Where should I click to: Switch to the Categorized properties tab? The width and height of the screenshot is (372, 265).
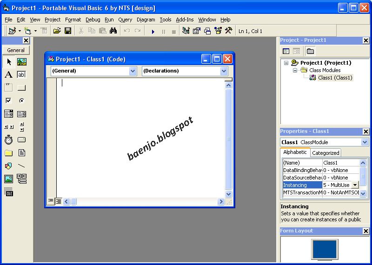click(325, 153)
